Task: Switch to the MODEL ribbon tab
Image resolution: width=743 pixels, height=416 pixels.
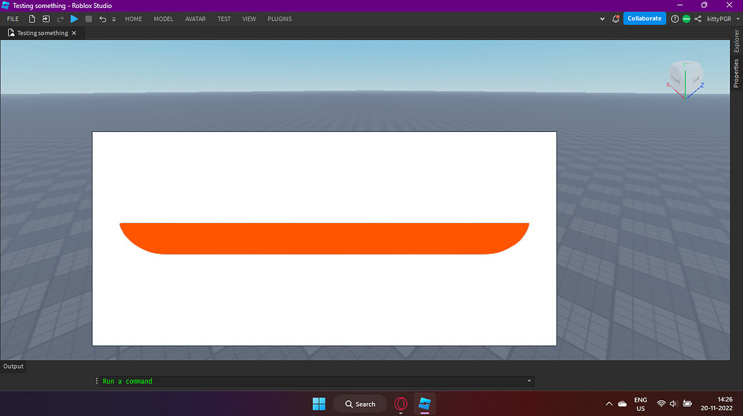Action: (163, 19)
